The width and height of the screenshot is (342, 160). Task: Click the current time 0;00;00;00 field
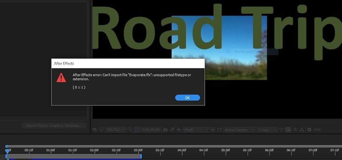coord(151,130)
